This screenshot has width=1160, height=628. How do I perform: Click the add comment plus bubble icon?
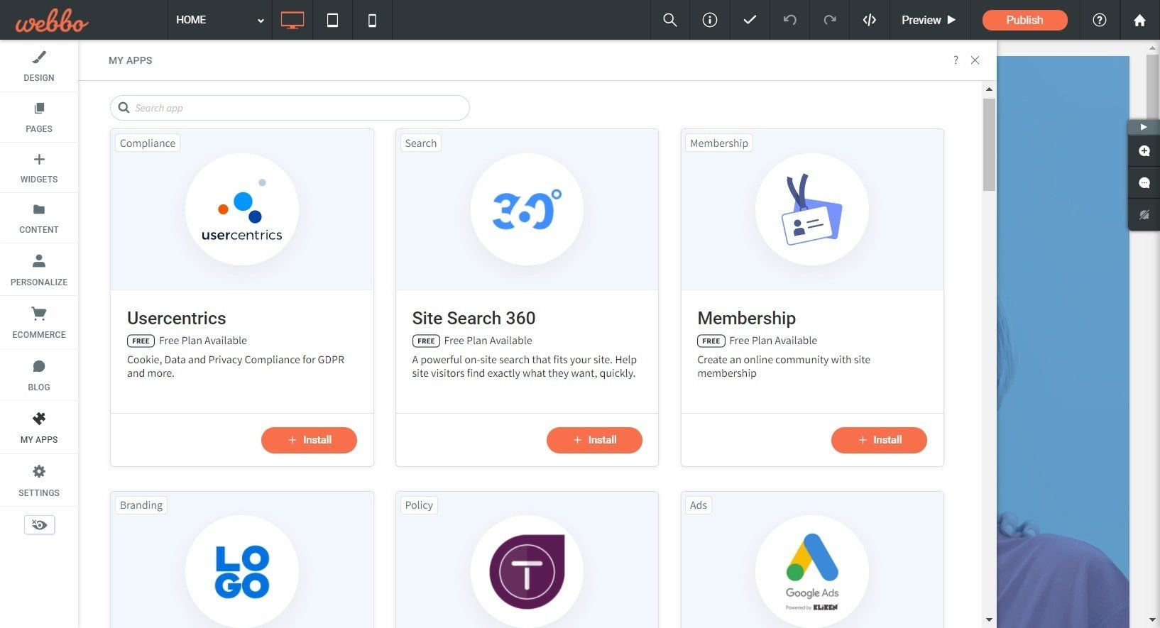pos(1144,151)
